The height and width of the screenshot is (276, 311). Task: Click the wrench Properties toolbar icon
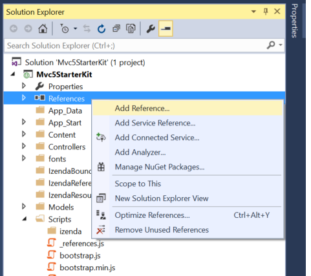(151, 28)
